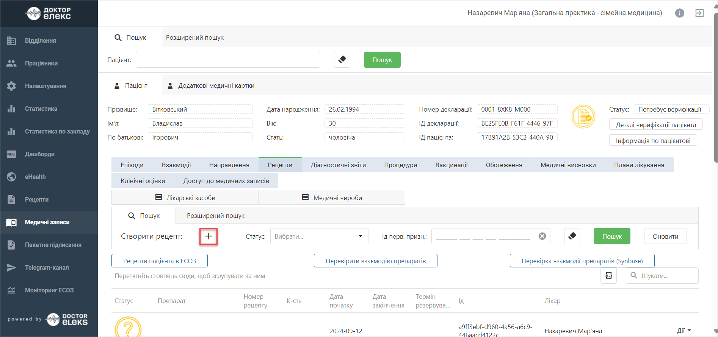
Task: Open Telegram-канал sidebar item
Action: tap(47, 267)
